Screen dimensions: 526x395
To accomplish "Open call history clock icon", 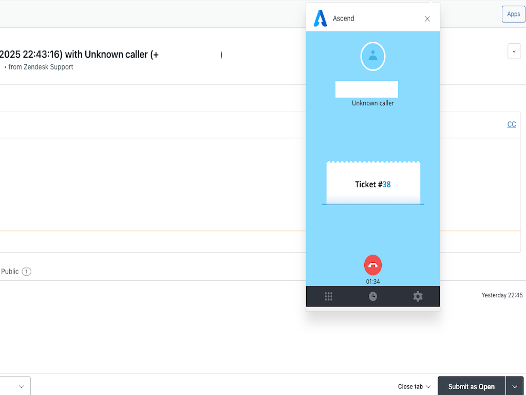I will pyautogui.click(x=373, y=296).
